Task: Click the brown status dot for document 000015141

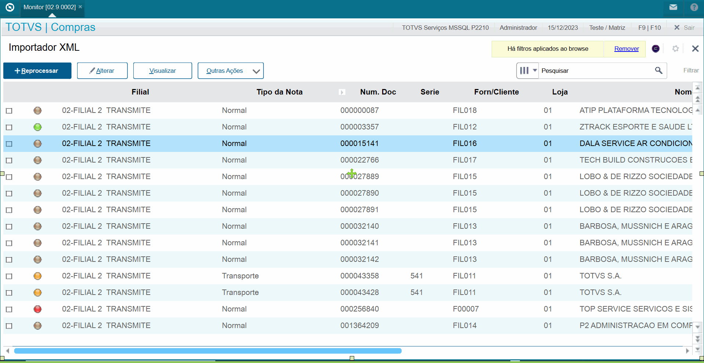Action: [x=37, y=143]
